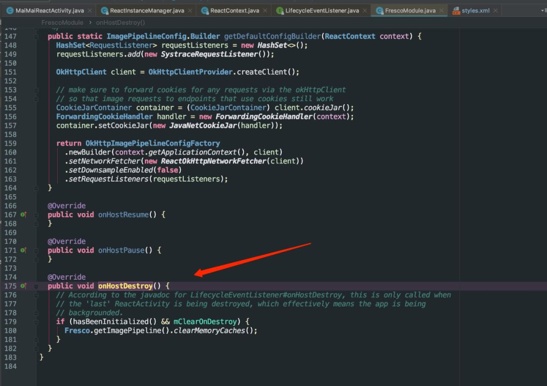Collapse the onHostDestroy method at line 175
Viewport: 547px width, 386px height.
36,286
